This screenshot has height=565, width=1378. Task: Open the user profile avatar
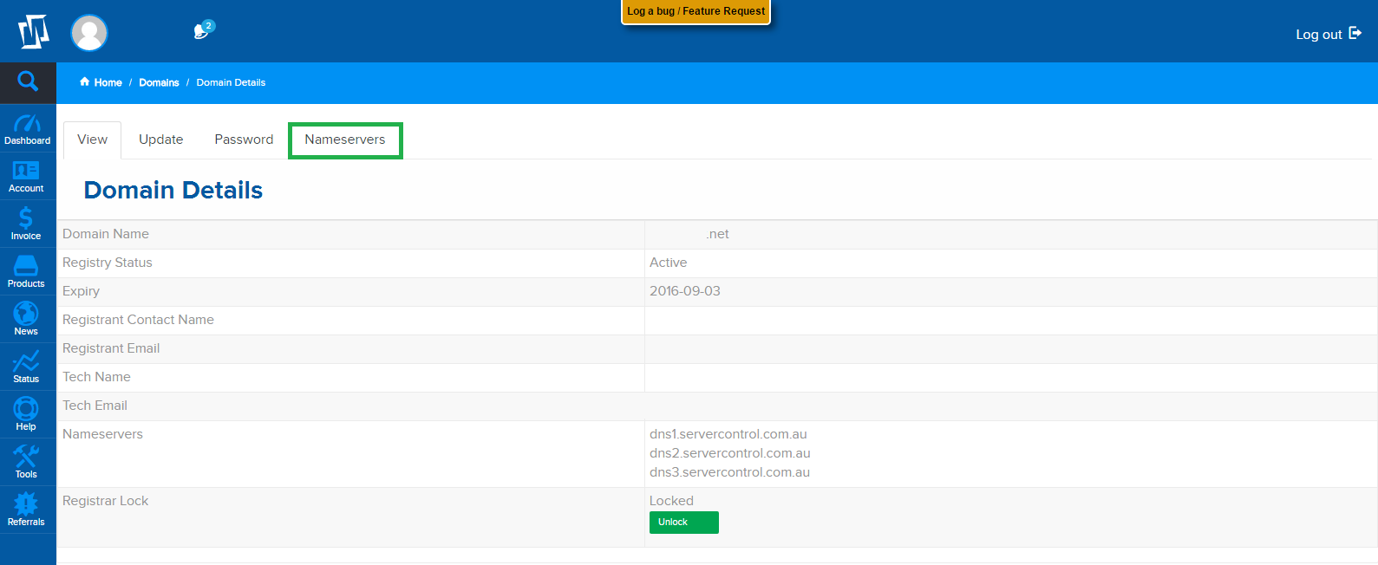click(89, 33)
